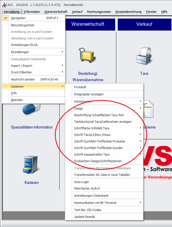
Task: Click the Verkauf header button
Action: coord(144,25)
